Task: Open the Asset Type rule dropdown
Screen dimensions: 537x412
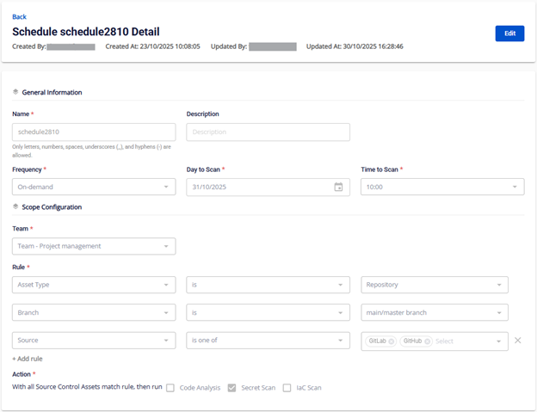Action: (94, 285)
